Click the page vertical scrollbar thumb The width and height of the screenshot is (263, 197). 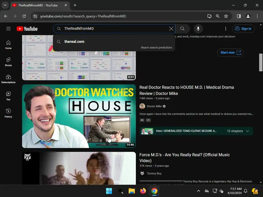click(261, 63)
